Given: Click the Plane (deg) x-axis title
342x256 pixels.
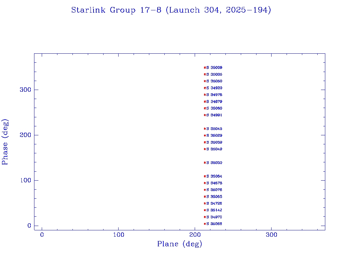Looking at the screenshot, I should (x=180, y=244).
